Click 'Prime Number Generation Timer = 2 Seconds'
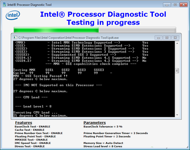The height and width of the screenshot is (150, 190). click(x=116, y=133)
